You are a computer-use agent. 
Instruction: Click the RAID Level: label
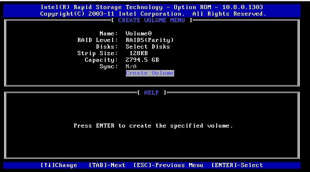tap(97, 40)
